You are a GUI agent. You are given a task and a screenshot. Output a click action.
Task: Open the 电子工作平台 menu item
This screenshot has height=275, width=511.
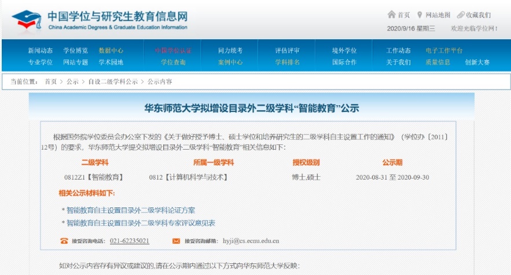coord(444,50)
